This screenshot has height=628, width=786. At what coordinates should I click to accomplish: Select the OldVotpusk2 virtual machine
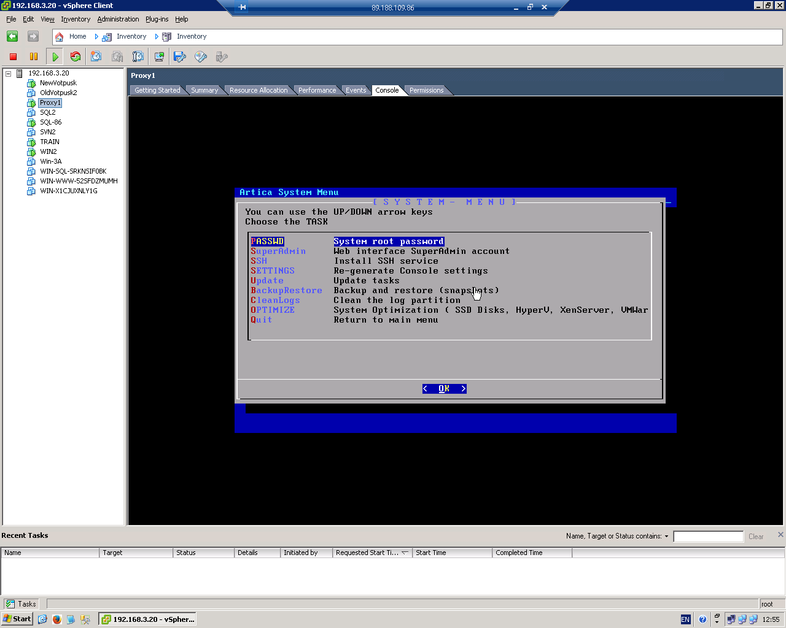click(x=58, y=93)
